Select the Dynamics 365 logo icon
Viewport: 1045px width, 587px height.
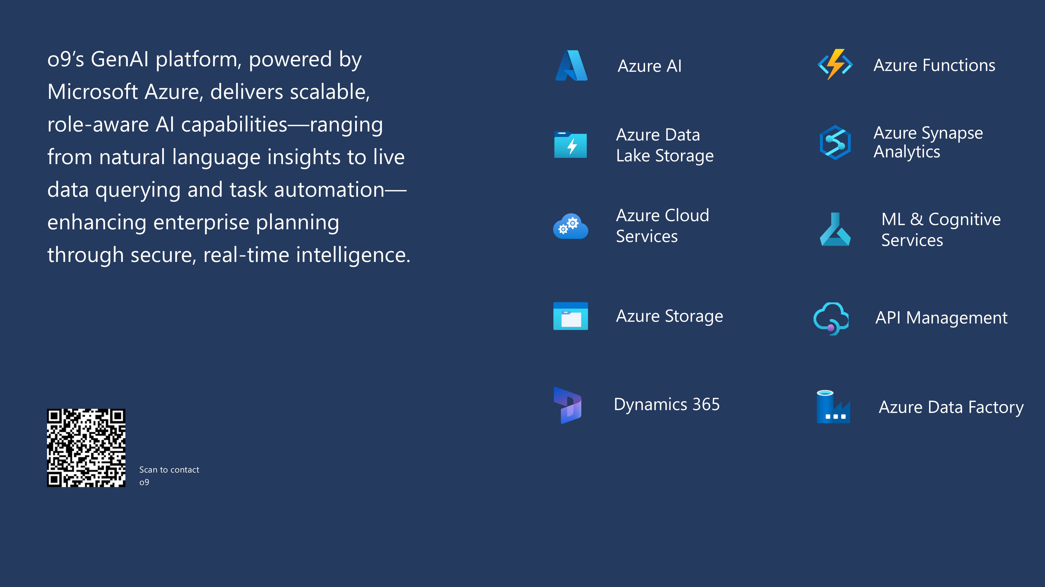567,405
